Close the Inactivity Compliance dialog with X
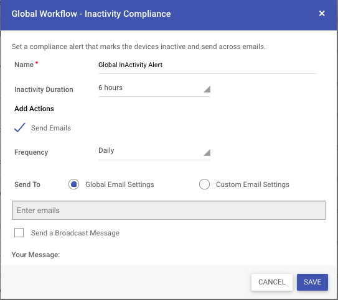Viewport: 338px width, 300px height. 322,14
